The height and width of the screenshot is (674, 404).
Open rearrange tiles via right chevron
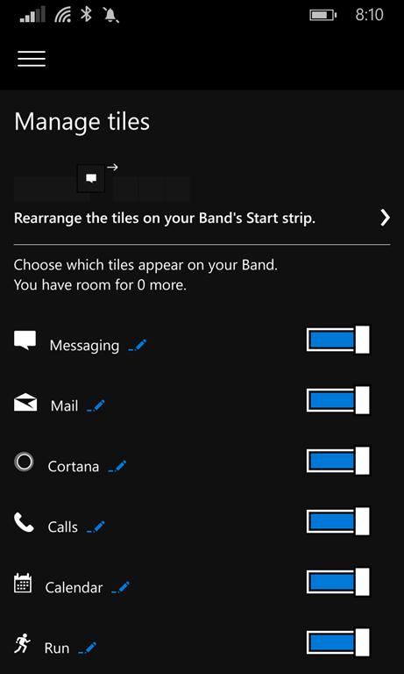(385, 219)
